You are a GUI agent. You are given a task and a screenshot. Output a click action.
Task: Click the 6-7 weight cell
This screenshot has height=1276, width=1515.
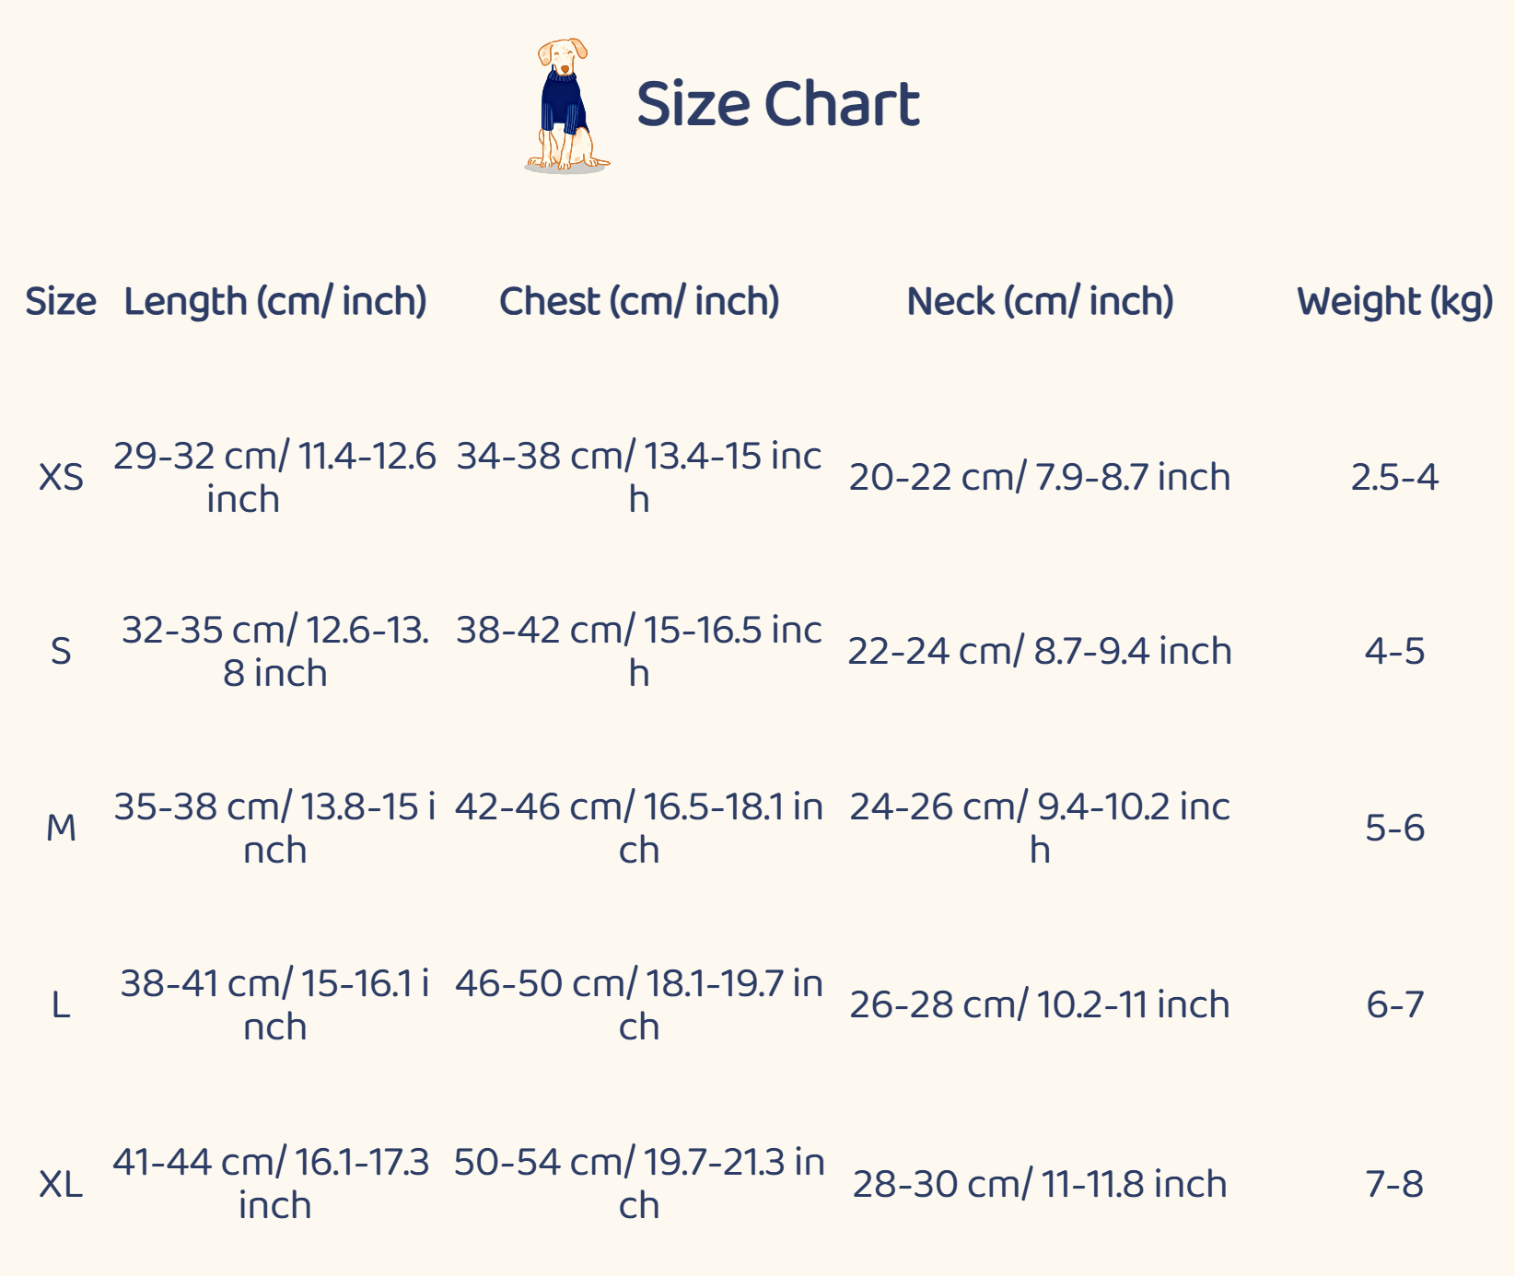tap(1394, 1004)
